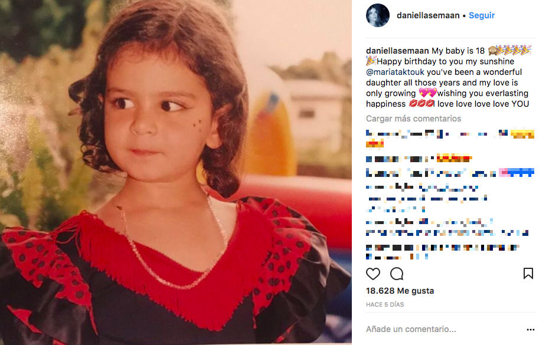Select the second blurred comment line
Viewport: 549px width, 345px height.
tap(419, 159)
